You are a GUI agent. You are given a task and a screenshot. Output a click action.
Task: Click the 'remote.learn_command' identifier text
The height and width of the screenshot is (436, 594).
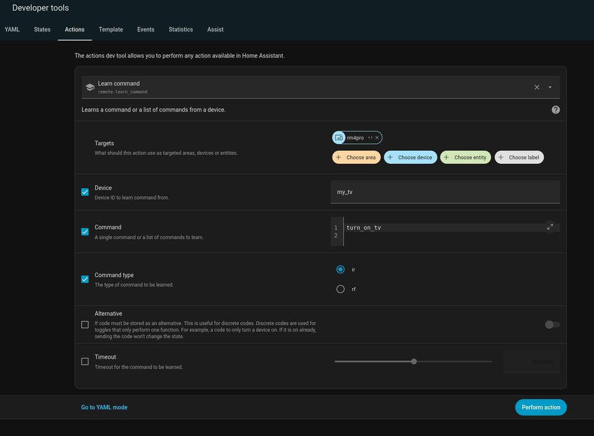[123, 92]
